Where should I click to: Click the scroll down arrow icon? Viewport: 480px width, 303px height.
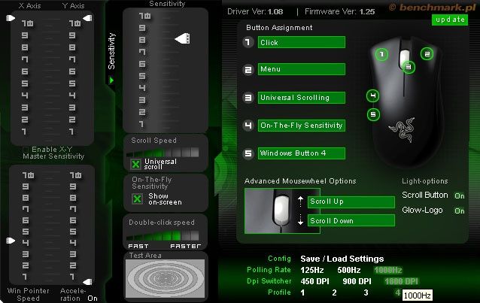click(x=300, y=220)
